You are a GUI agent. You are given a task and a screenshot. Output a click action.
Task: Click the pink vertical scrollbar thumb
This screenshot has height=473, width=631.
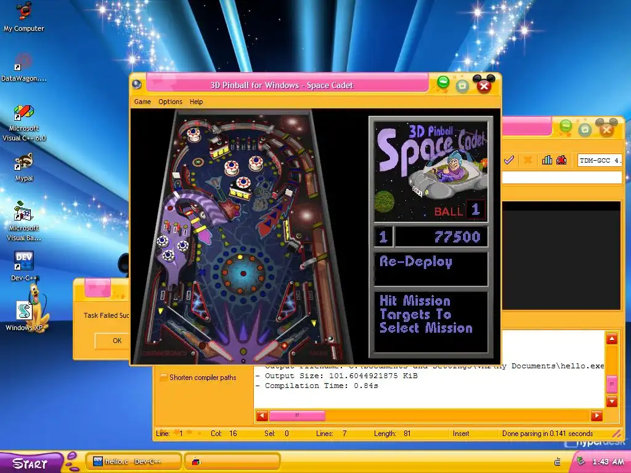[x=612, y=384]
